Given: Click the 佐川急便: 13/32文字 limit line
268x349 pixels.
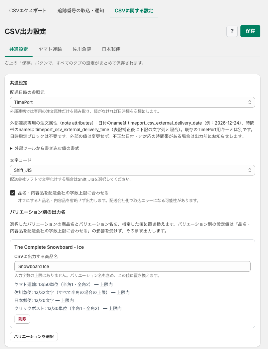Looking at the screenshot, I should [72, 292].
